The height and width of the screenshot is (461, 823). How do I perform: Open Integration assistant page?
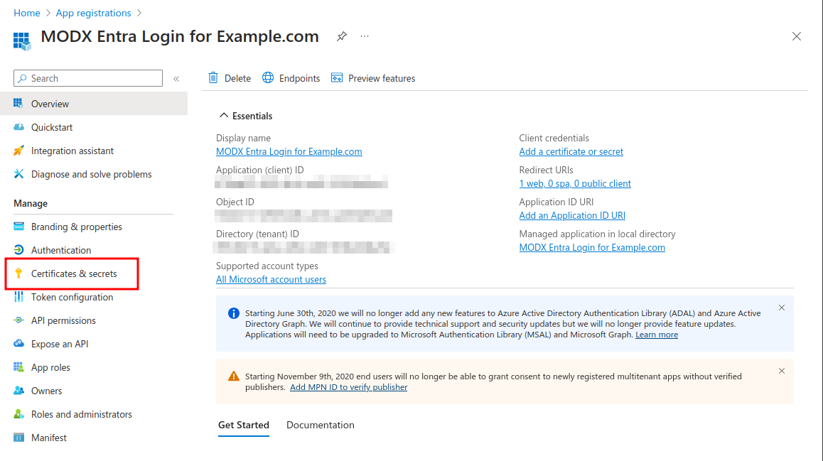click(x=72, y=151)
